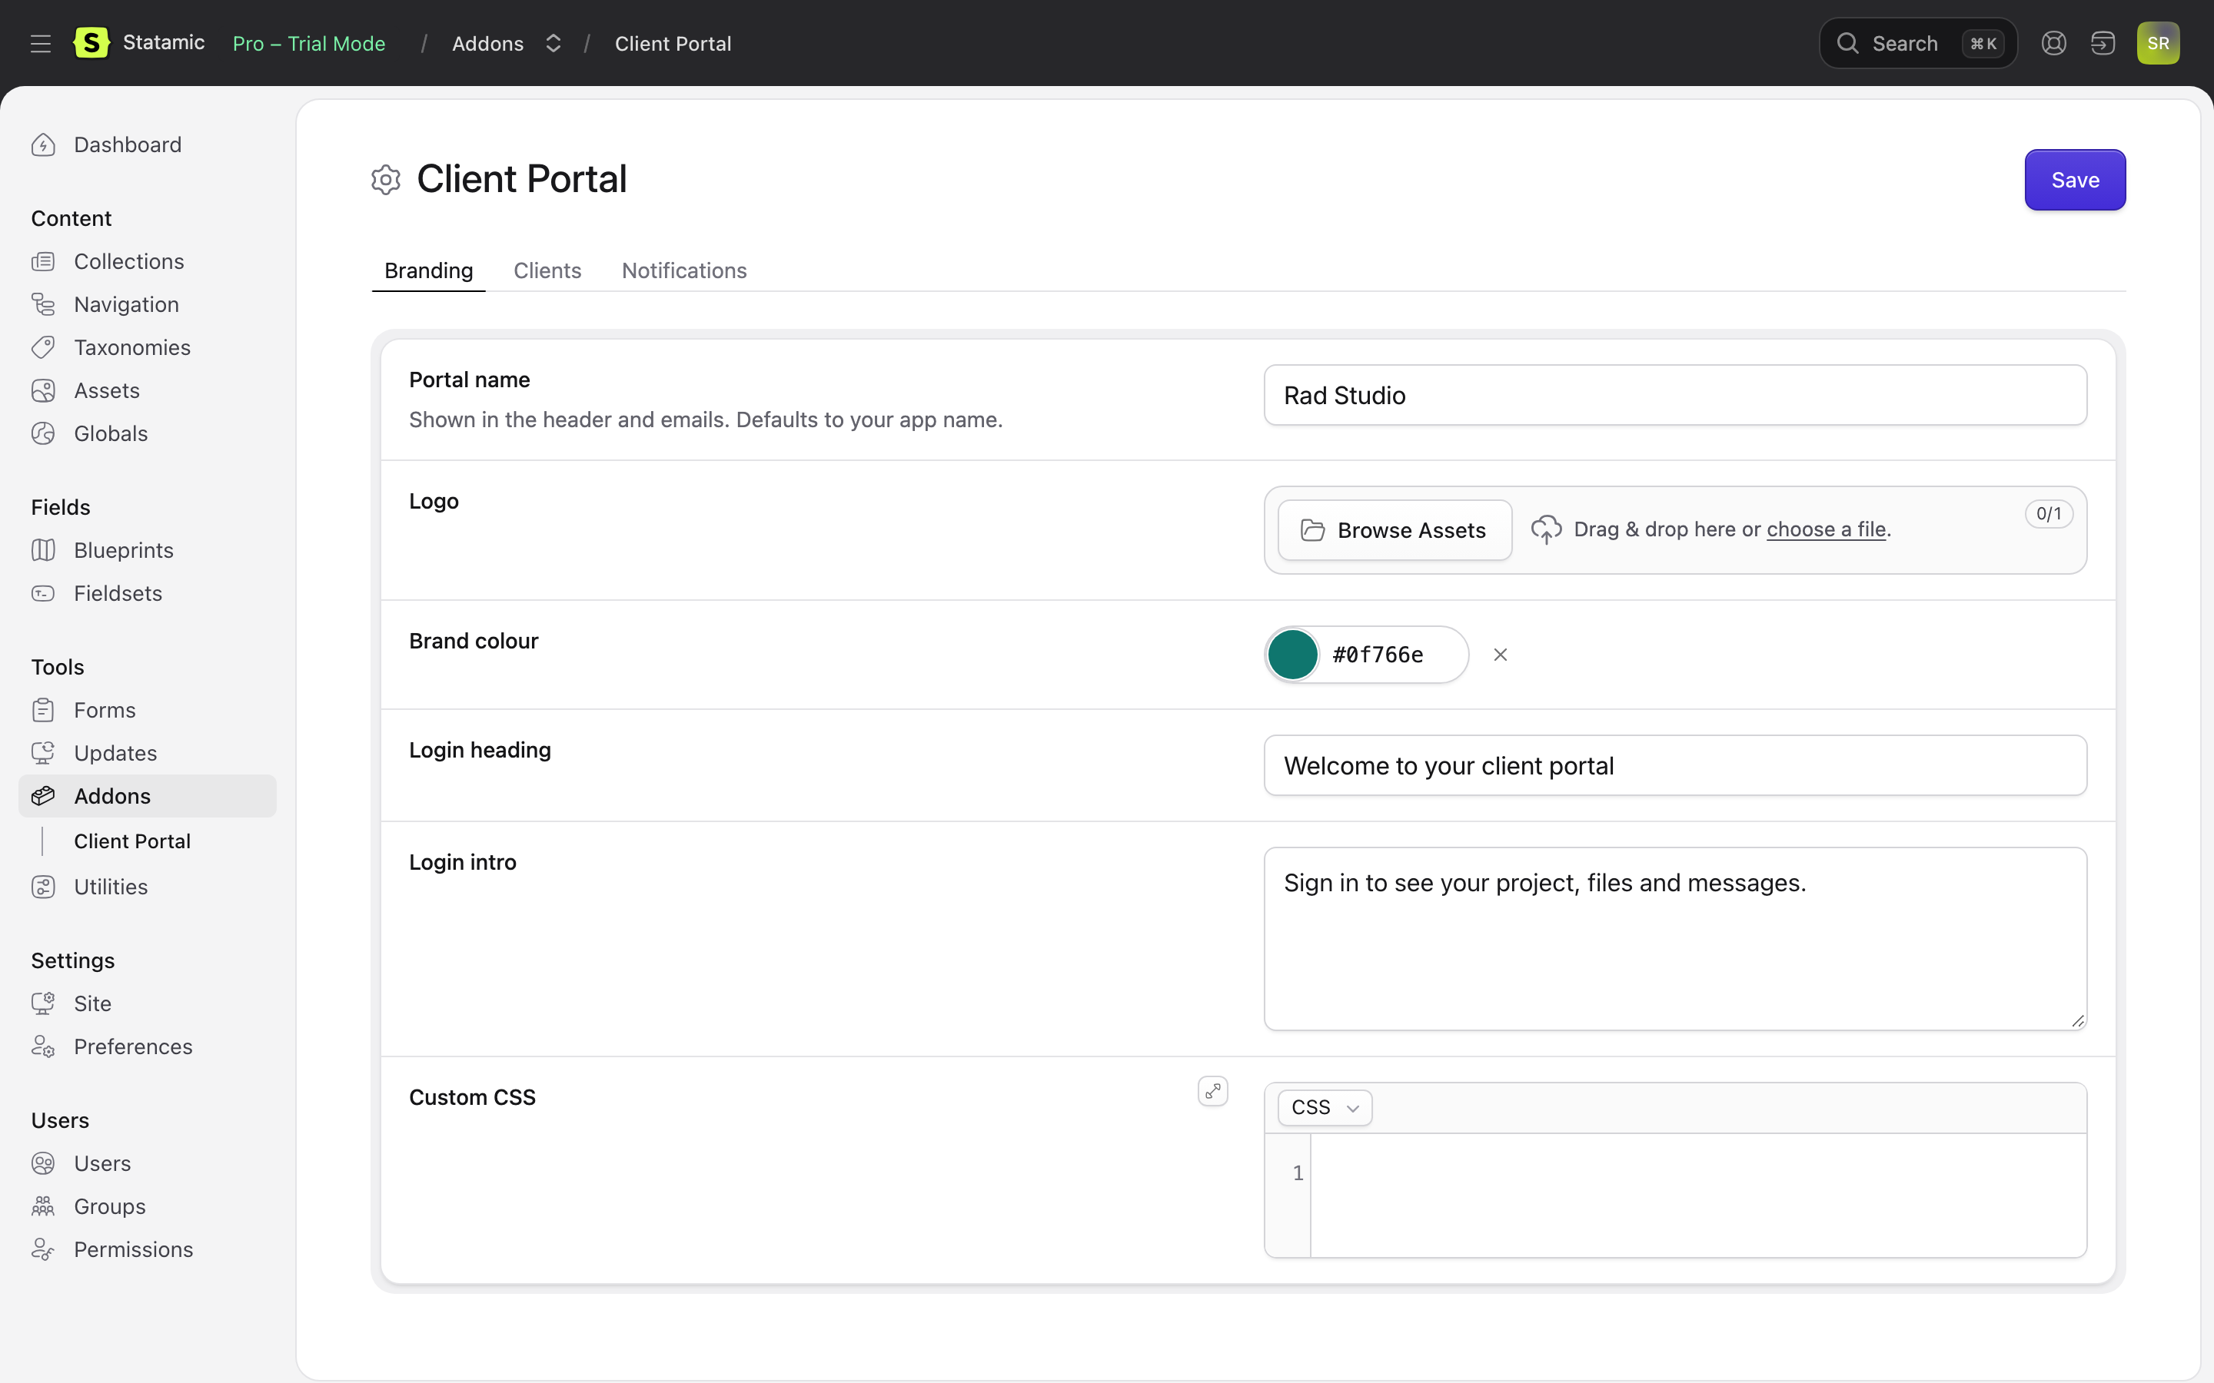Click the Assets icon in sidebar
The width and height of the screenshot is (2214, 1383).
point(43,390)
